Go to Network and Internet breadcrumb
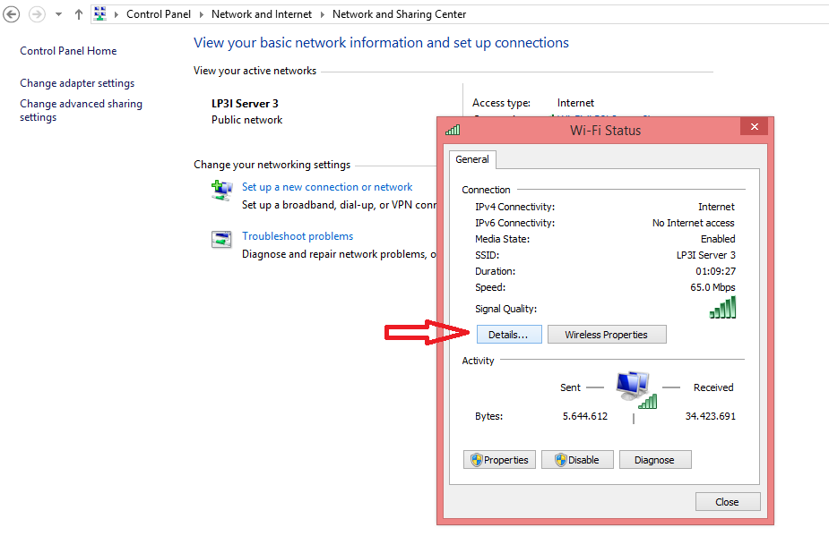 (262, 14)
